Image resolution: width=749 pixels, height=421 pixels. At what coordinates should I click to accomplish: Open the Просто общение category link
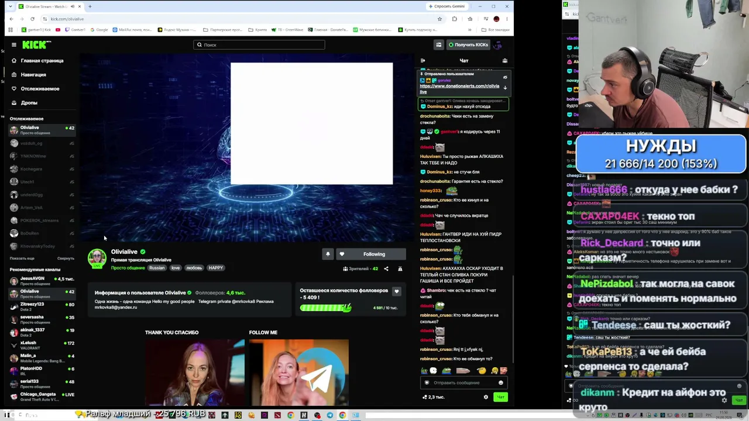pyautogui.click(x=128, y=268)
